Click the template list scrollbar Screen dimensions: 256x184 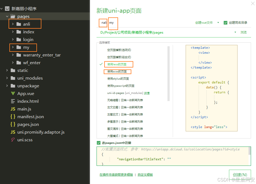(x=169, y=74)
